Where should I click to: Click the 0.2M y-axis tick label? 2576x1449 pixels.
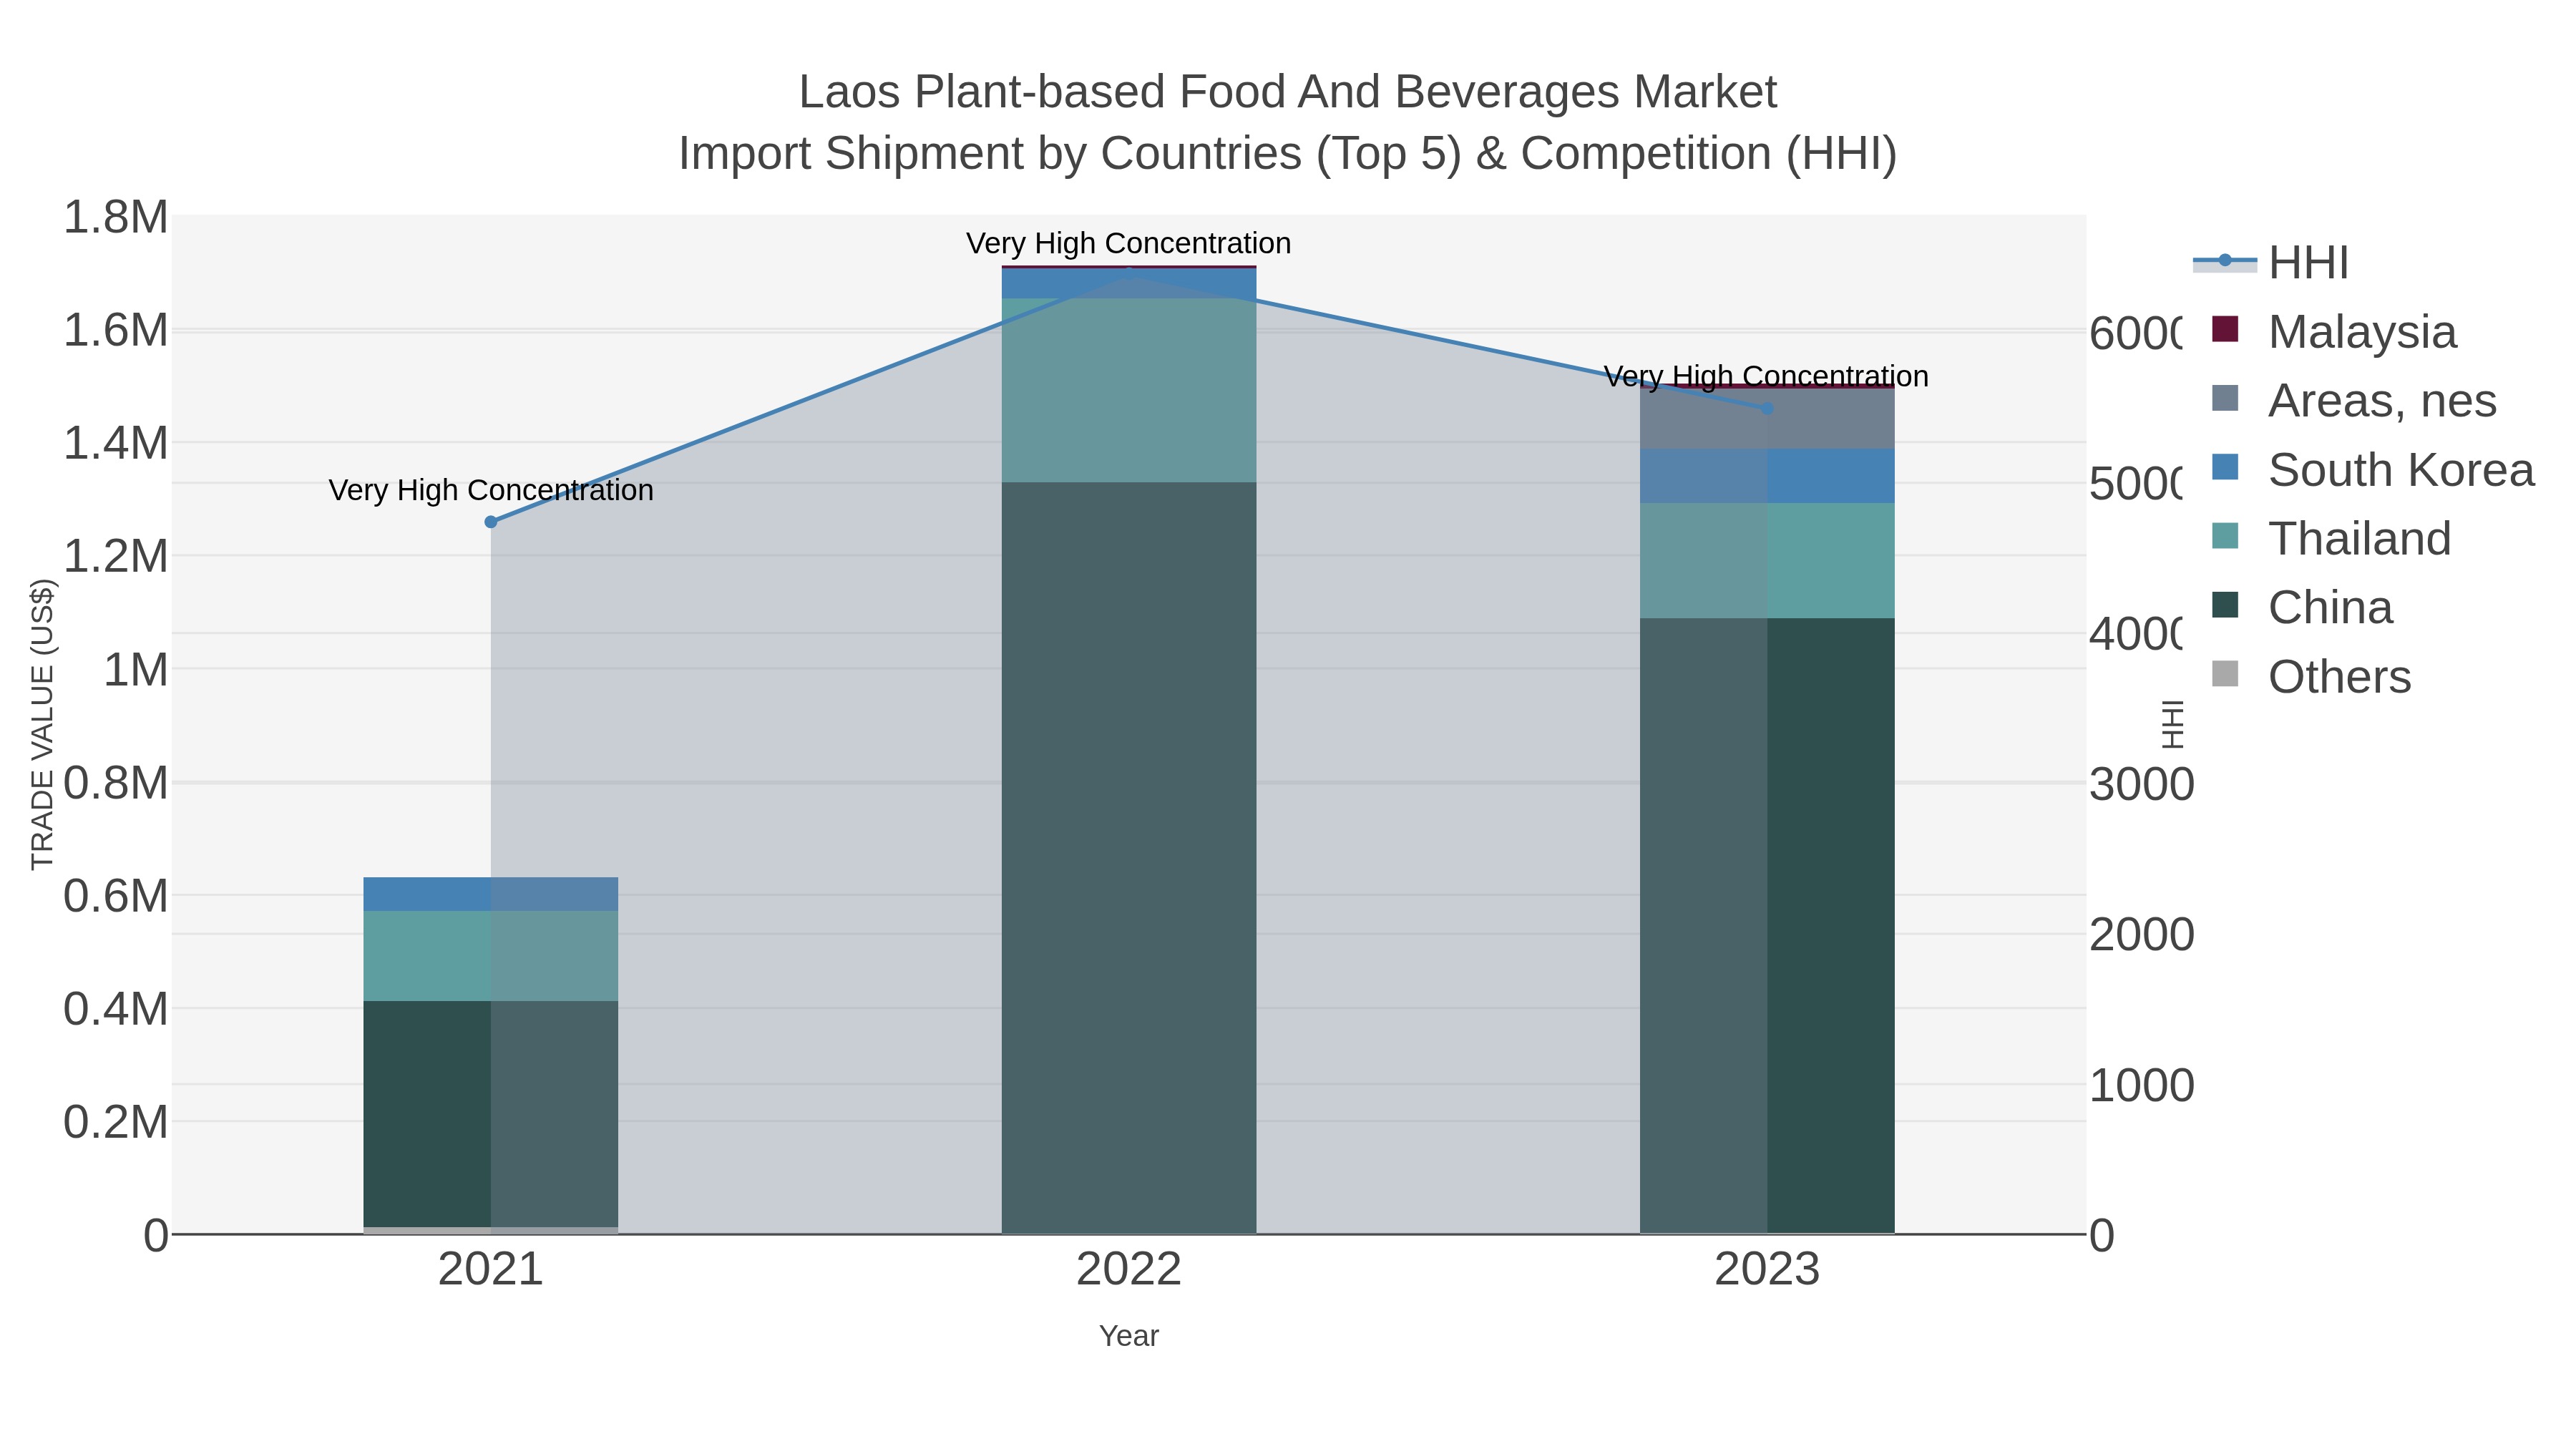(x=116, y=1122)
